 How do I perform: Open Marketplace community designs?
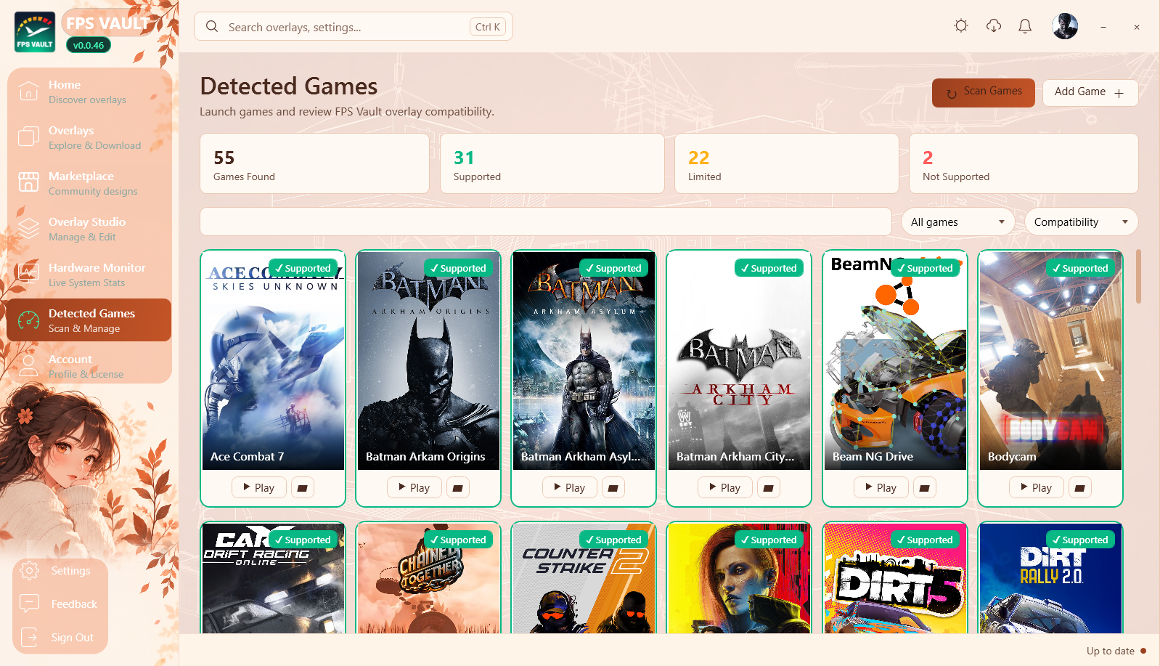click(89, 183)
